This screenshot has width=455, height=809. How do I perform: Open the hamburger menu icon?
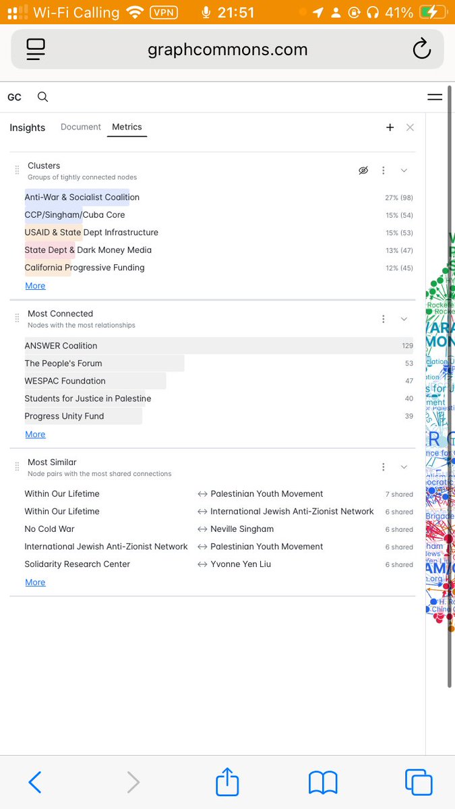(x=435, y=97)
